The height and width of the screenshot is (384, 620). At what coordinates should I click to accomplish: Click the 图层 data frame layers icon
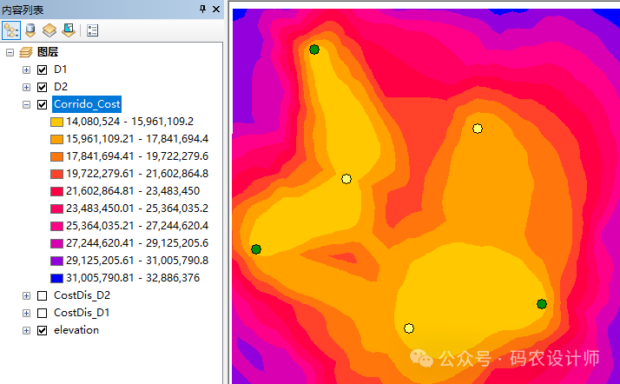26,52
